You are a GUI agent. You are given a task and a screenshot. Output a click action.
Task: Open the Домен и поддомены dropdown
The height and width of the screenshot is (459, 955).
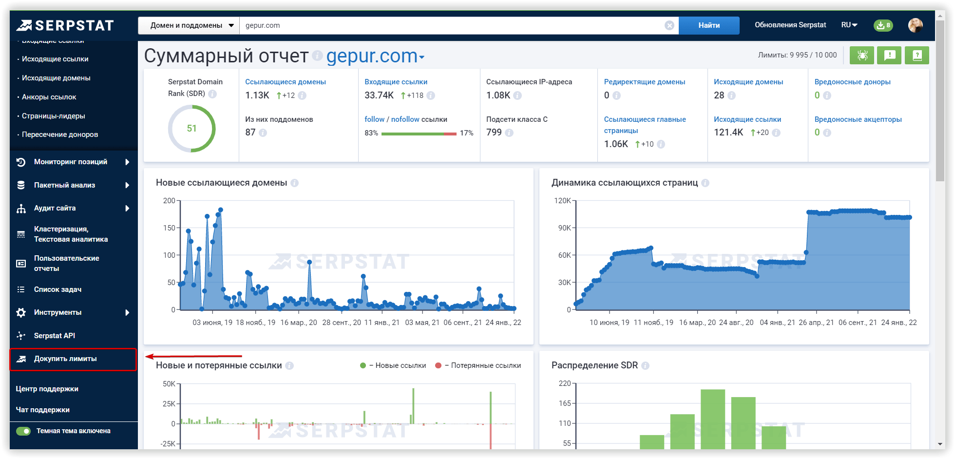point(189,25)
